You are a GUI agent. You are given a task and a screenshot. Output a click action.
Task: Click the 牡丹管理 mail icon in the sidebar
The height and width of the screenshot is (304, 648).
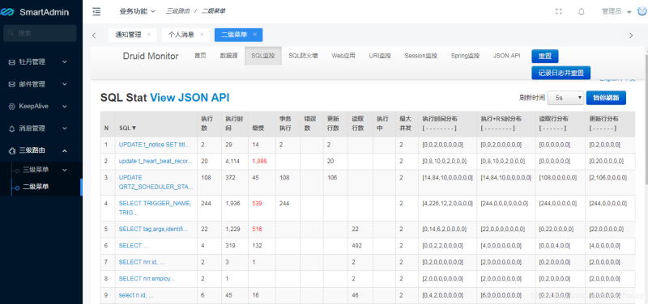11,62
